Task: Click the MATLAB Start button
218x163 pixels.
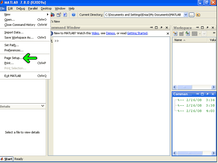Action: point(6,159)
